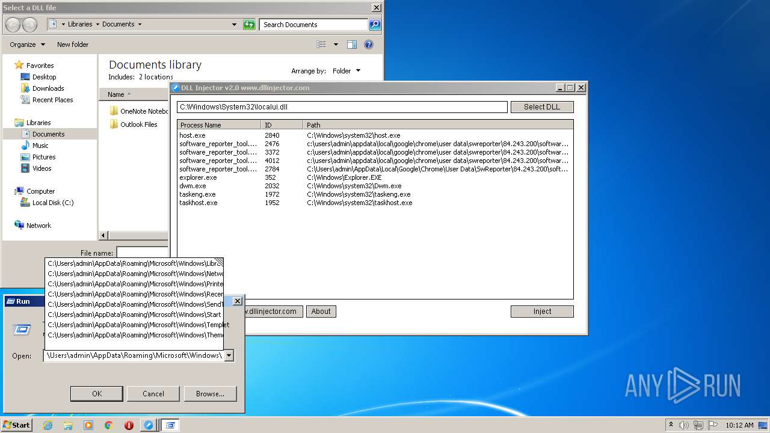This screenshot has height=433, width=770.
Task: Launch Google Chrome from taskbar
Action: 109,425
